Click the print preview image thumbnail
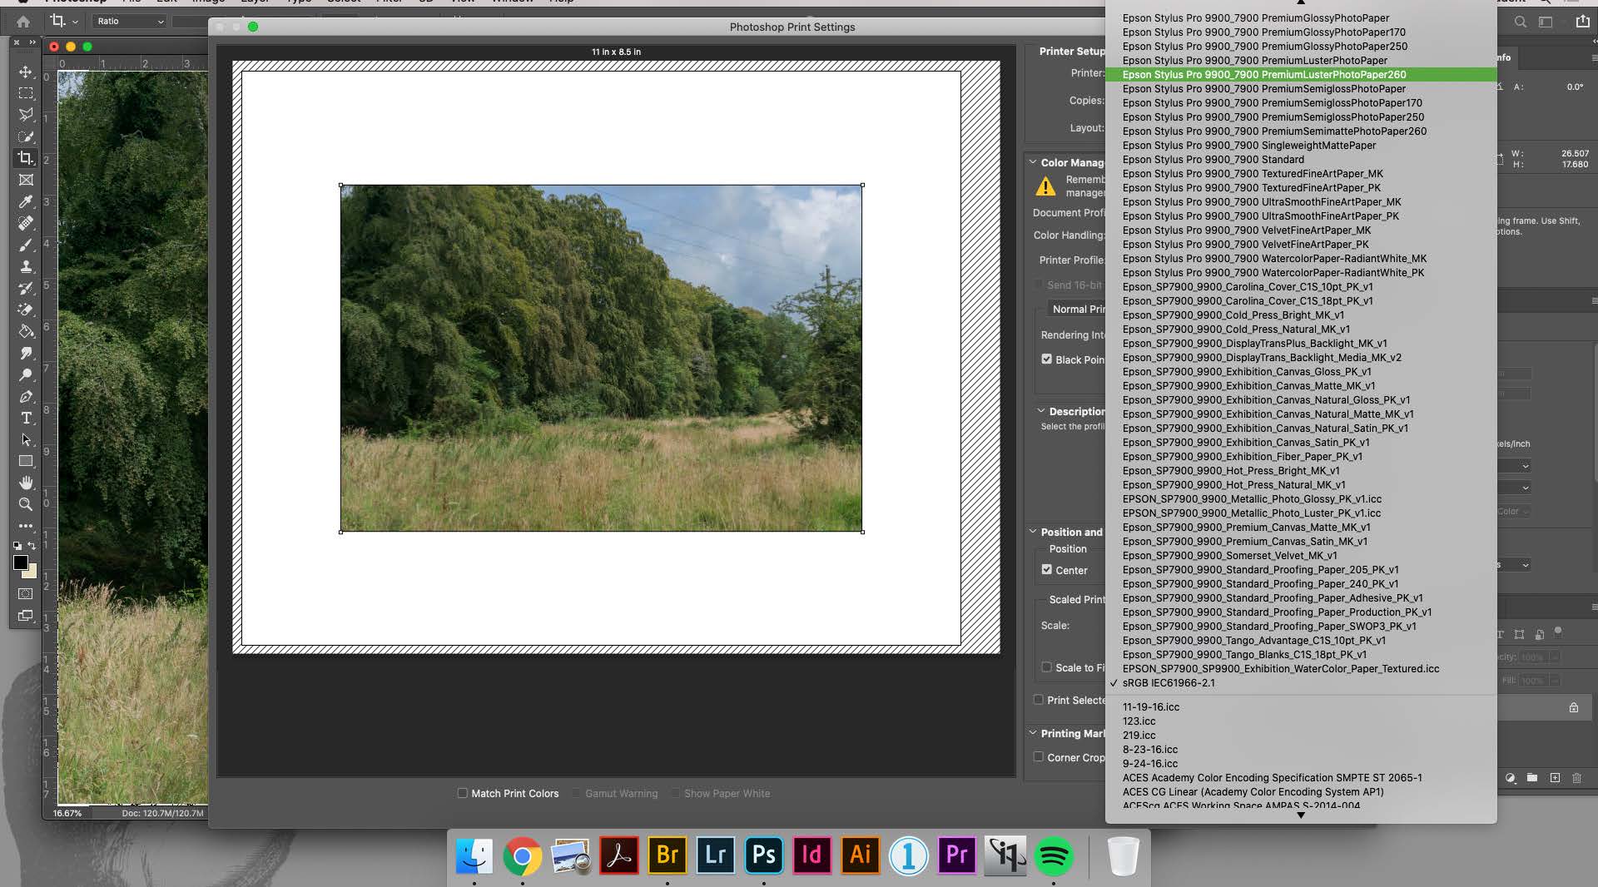The height and width of the screenshot is (887, 1598). pyautogui.click(x=601, y=359)
